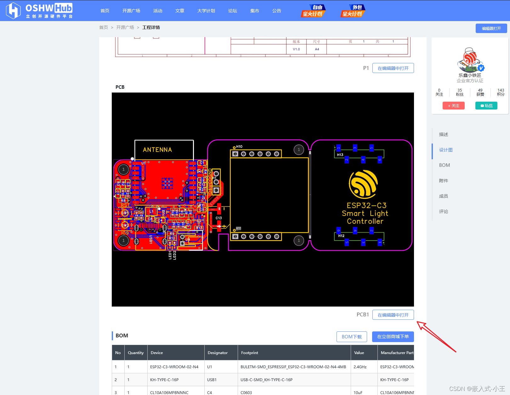This screenshot has width=510, height=395.
Task: Select the KH-TYPE-C-16P device cell
Action: coord(176,380)
